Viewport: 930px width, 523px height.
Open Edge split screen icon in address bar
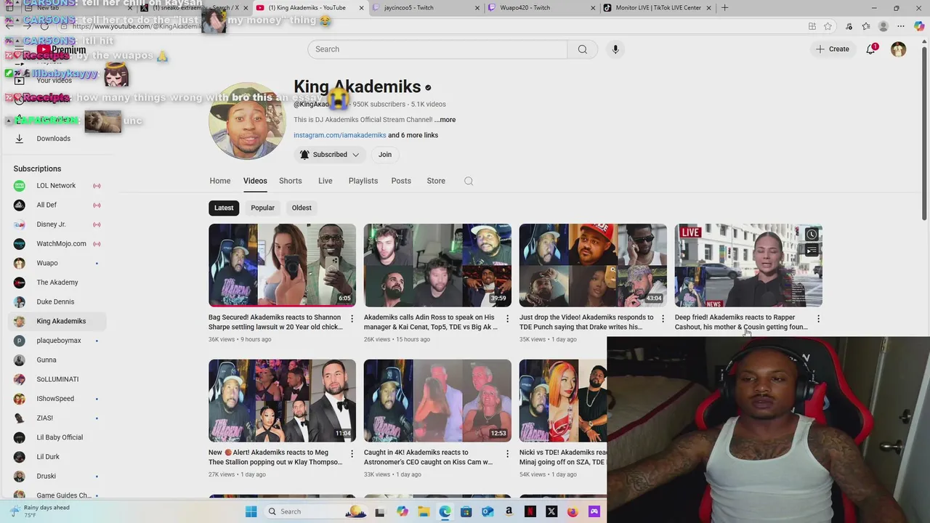click(x=812, y=27)
